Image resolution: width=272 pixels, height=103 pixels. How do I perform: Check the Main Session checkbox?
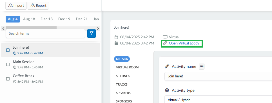pos(8,64)
